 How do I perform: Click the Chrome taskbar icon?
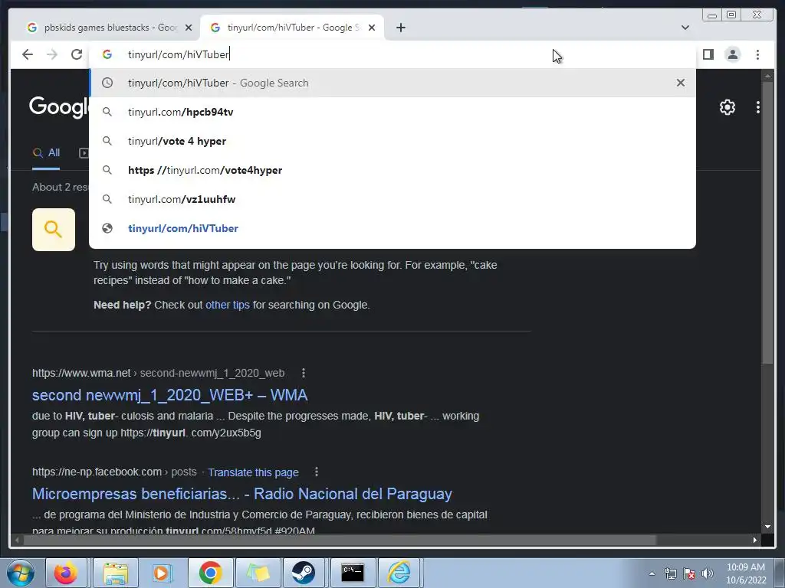tap(210, 573)
